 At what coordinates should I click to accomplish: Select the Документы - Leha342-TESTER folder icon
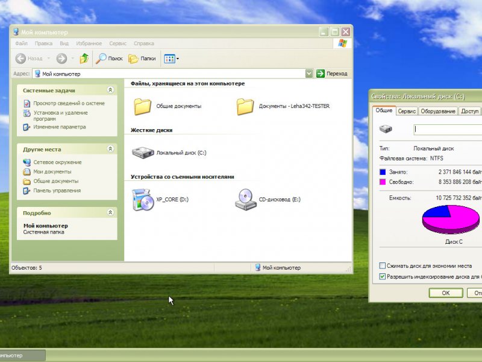pyautogui.click(x=245, y=107)
